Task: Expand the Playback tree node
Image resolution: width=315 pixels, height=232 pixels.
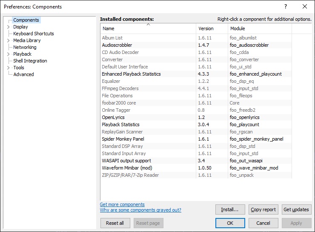Action: 9,54
